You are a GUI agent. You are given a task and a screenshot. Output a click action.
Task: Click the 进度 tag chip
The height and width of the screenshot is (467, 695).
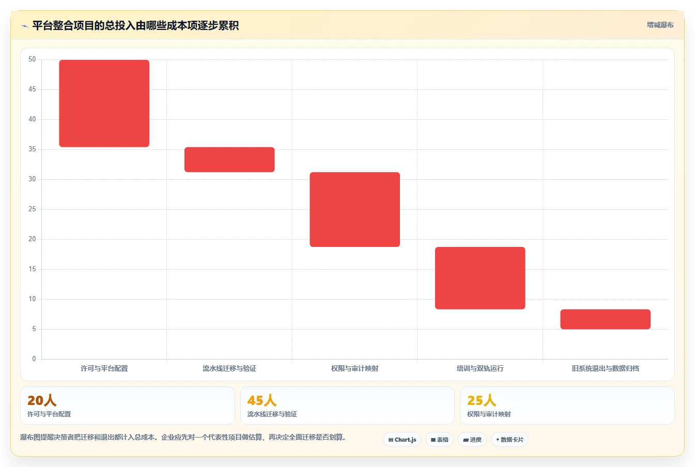coord(472,440)
